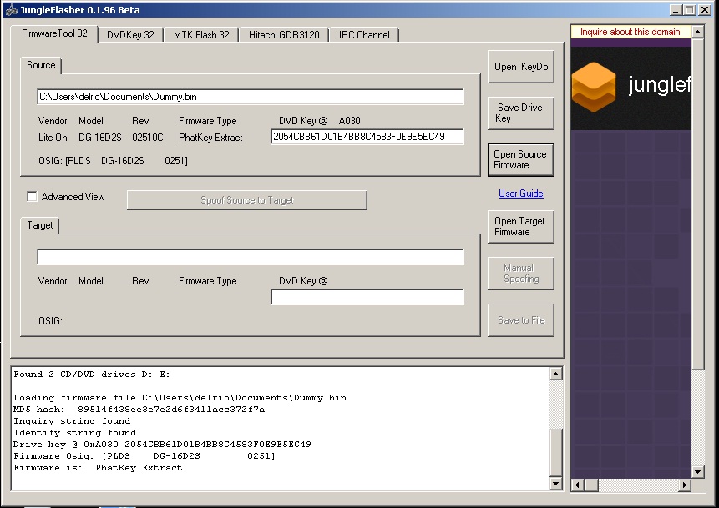Enable the Advanced View checkbox
The width and height of the screenshot is (719, 508).
(33, 197)
